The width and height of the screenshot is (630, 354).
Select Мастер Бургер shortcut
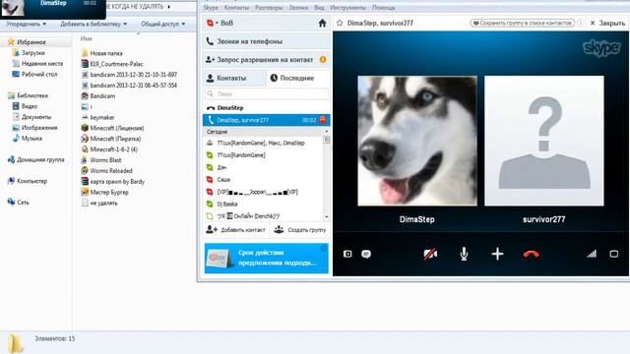click(105, 193)
